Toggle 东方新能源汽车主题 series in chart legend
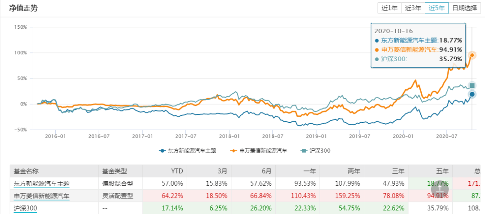This screenshot has height=214, width=485. click(x=187, y=151)
